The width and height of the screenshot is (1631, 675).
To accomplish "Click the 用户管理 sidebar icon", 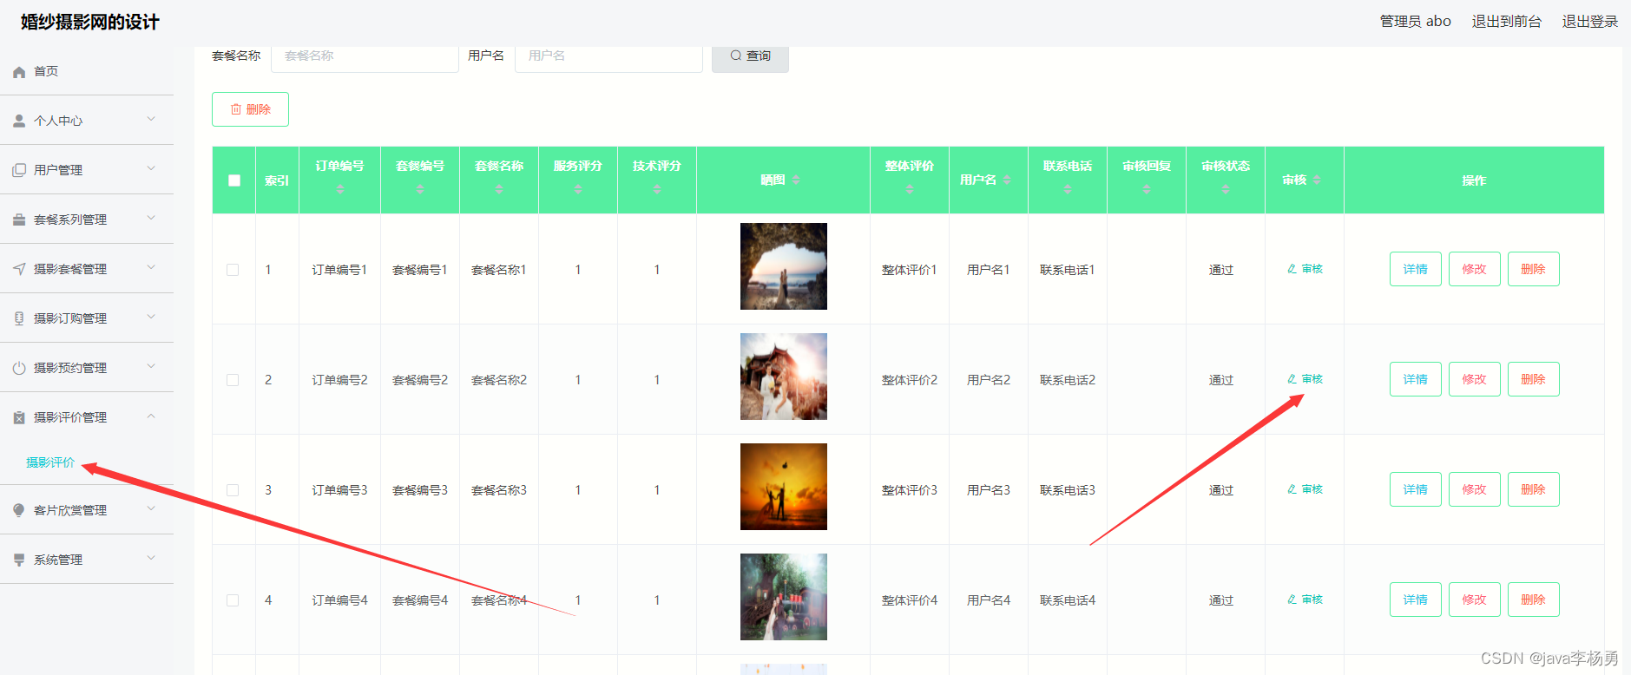I will coord(19,171).
